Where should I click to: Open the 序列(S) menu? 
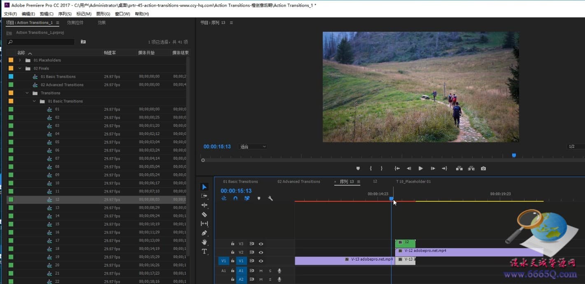[x=65, y=14]
